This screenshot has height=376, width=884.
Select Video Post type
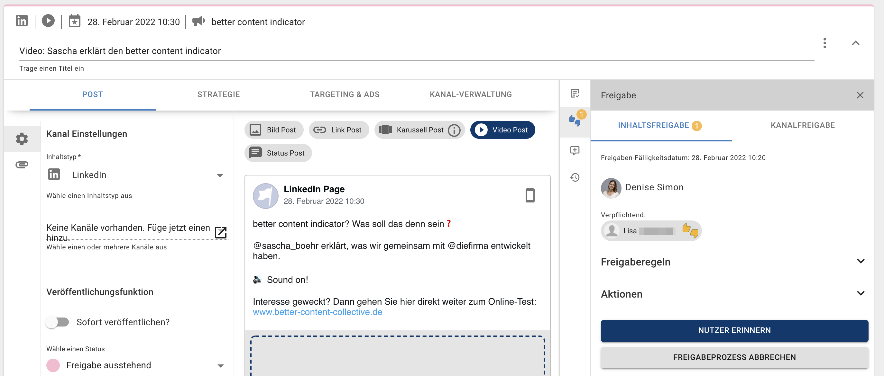[502, 130]
